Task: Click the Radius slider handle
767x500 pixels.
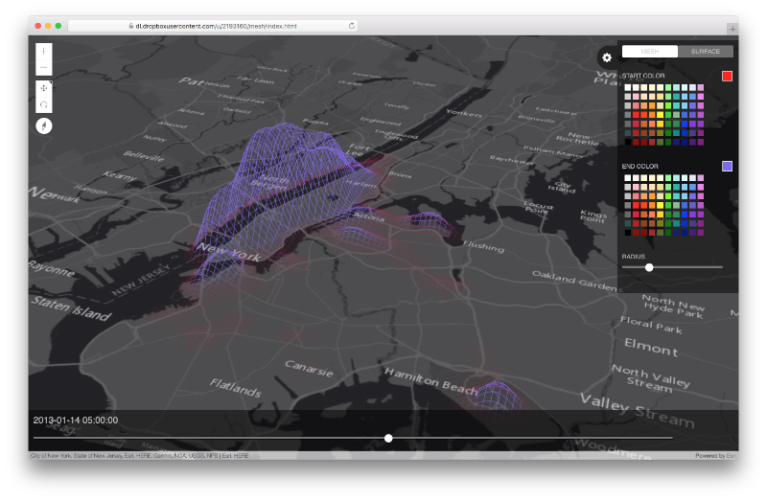Action: coord(649,267)
